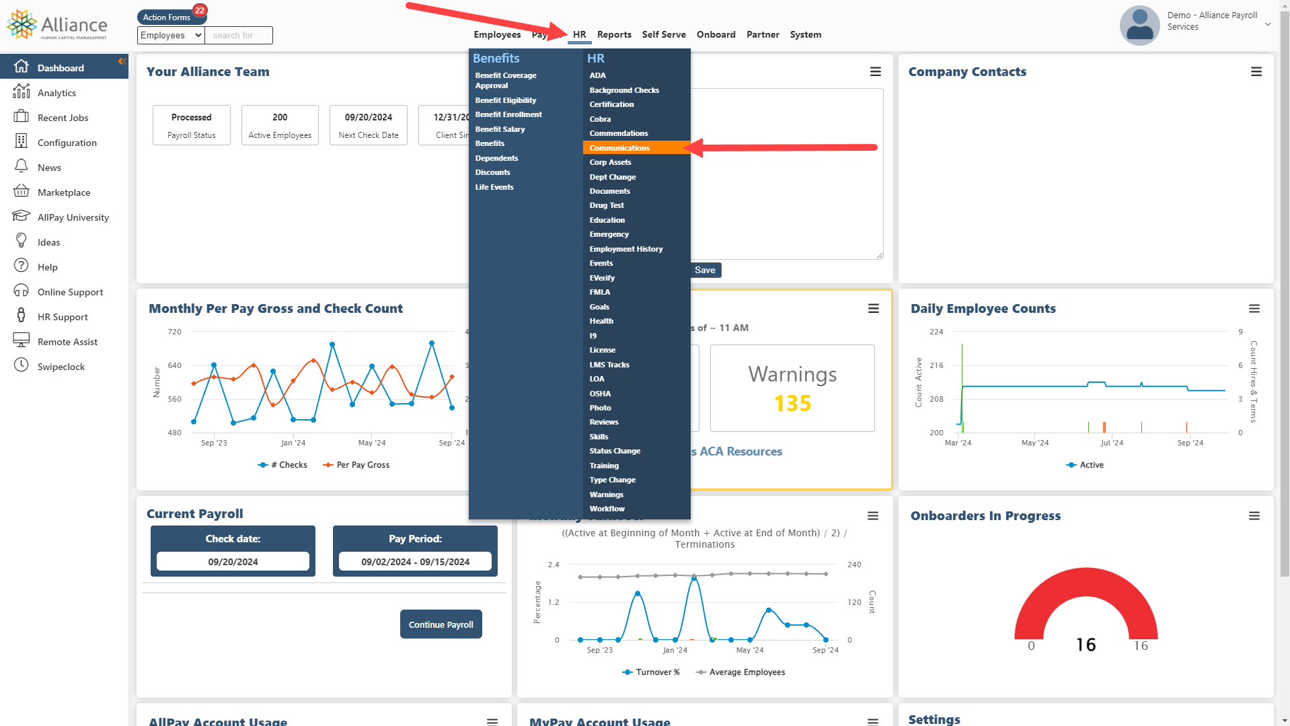
Task: Open the Employees top menu
Action: [x=497, y=34]
